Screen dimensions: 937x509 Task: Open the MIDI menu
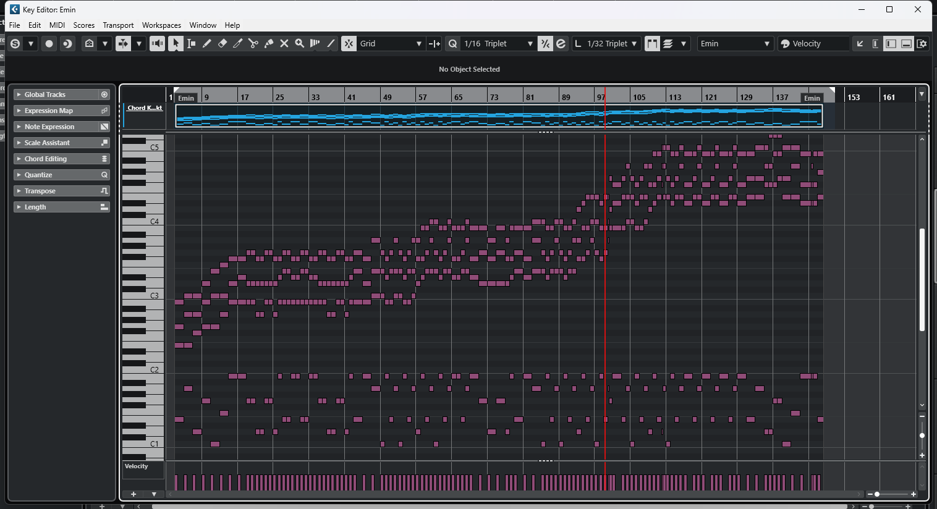pos(57,25)
